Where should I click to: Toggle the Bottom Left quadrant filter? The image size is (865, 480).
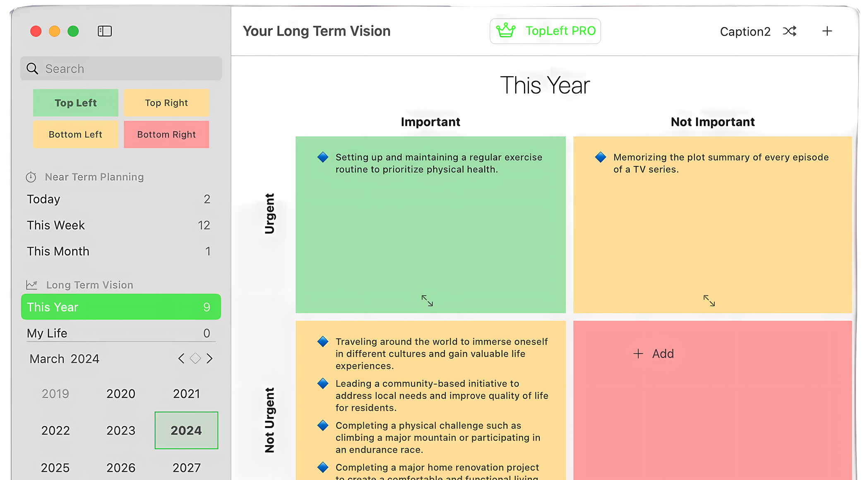coord(76,135)
